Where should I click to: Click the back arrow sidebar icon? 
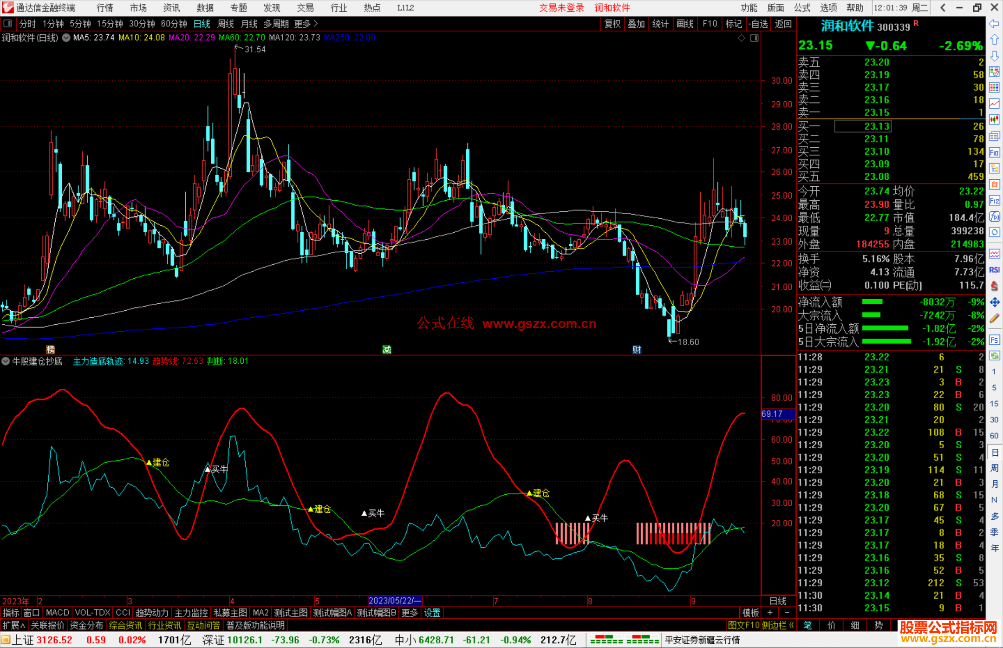click(994, 24)
